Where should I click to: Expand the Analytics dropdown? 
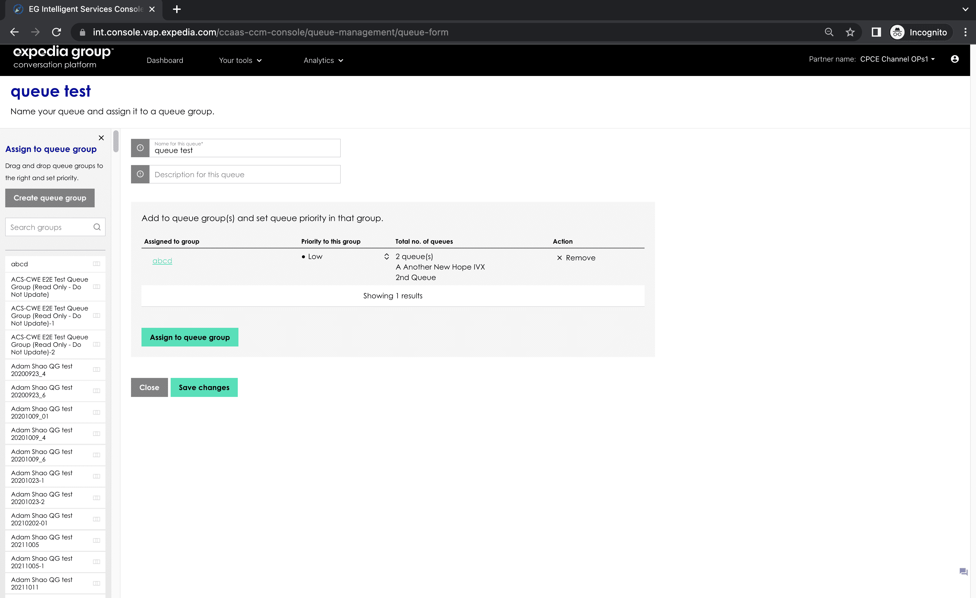(323, 60)
